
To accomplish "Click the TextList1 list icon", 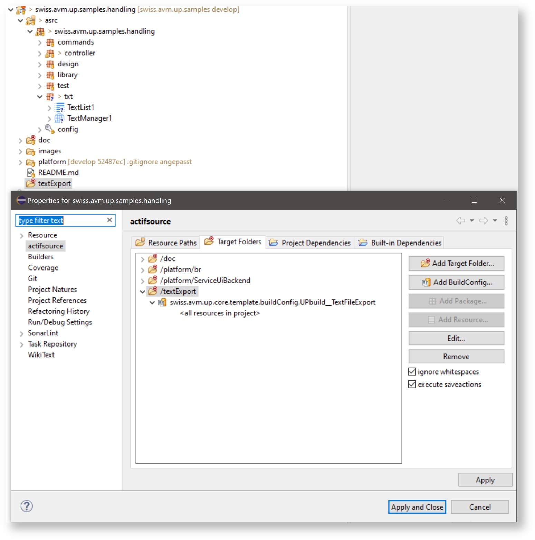I will tap(59, 107).
